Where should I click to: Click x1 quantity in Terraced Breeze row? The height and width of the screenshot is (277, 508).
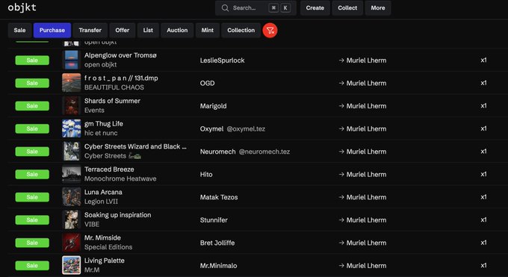[x=483, y=174]
